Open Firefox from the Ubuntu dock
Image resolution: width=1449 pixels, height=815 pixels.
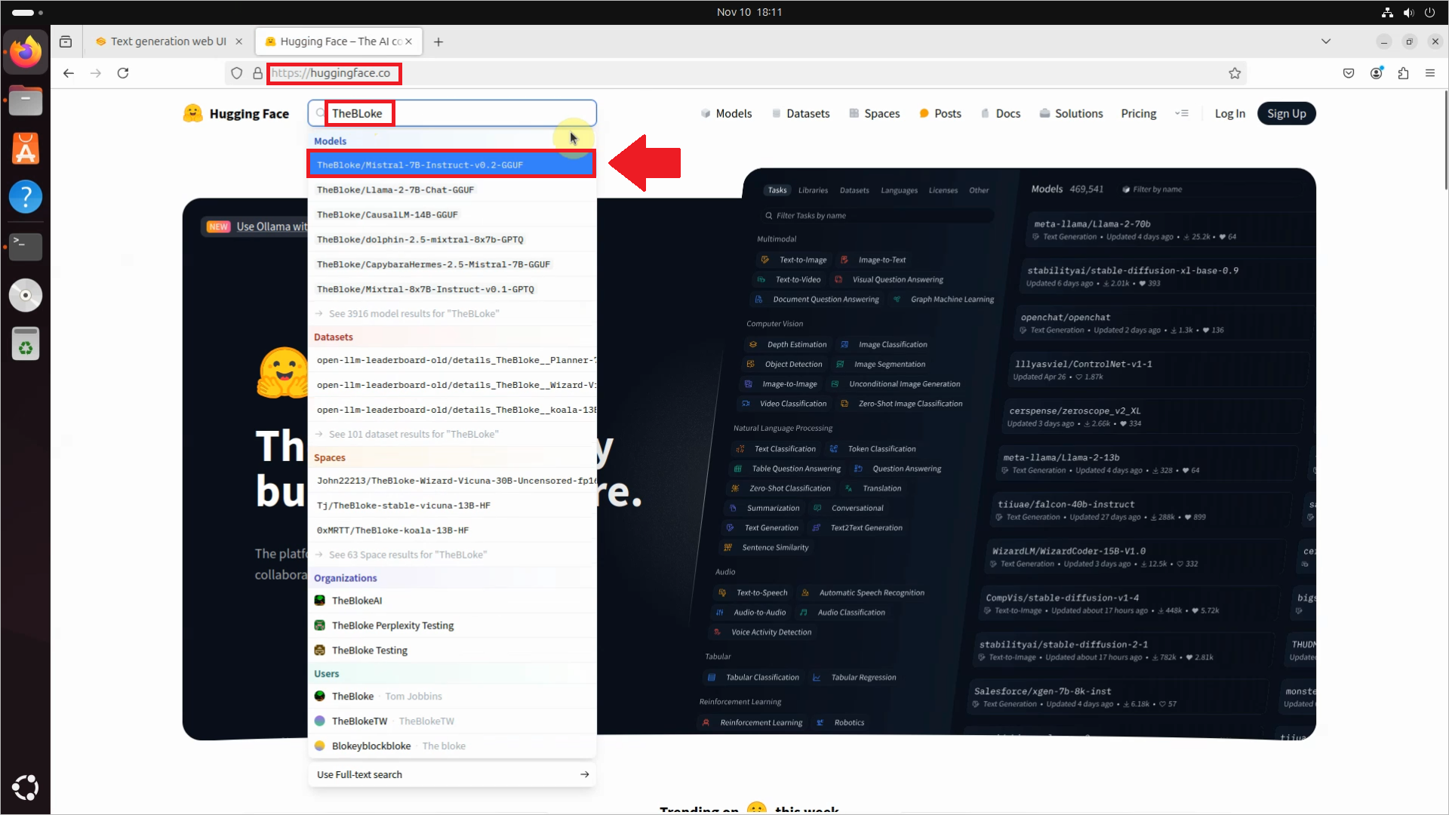(x=26, y=52)
